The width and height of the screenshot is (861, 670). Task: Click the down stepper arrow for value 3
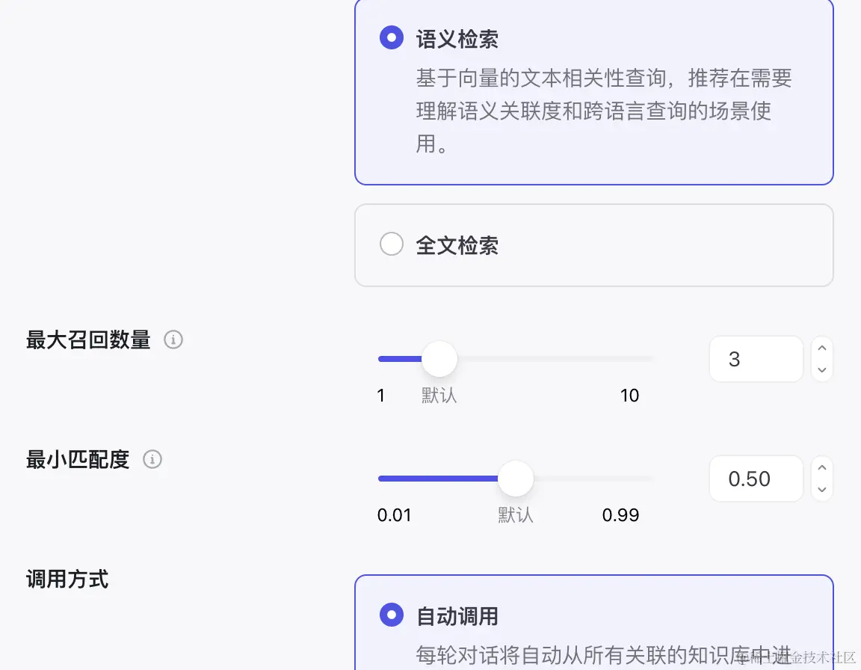tap(821, 369)
